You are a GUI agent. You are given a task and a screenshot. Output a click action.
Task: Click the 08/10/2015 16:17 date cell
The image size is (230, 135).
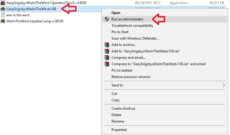coord(148,3)
